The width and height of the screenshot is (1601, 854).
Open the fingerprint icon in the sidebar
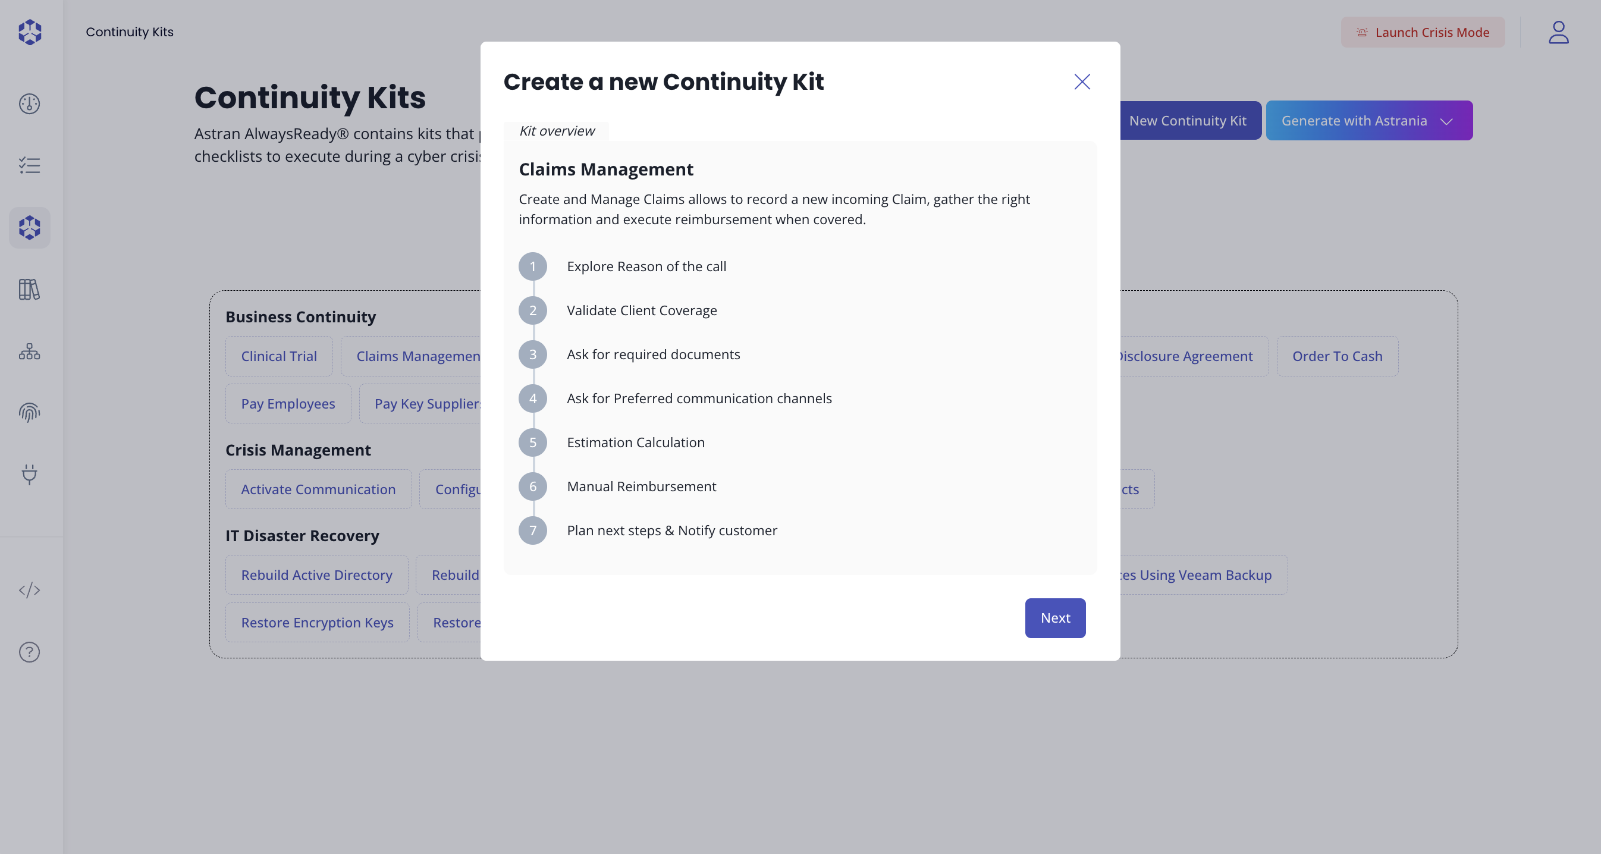point(29,413)
